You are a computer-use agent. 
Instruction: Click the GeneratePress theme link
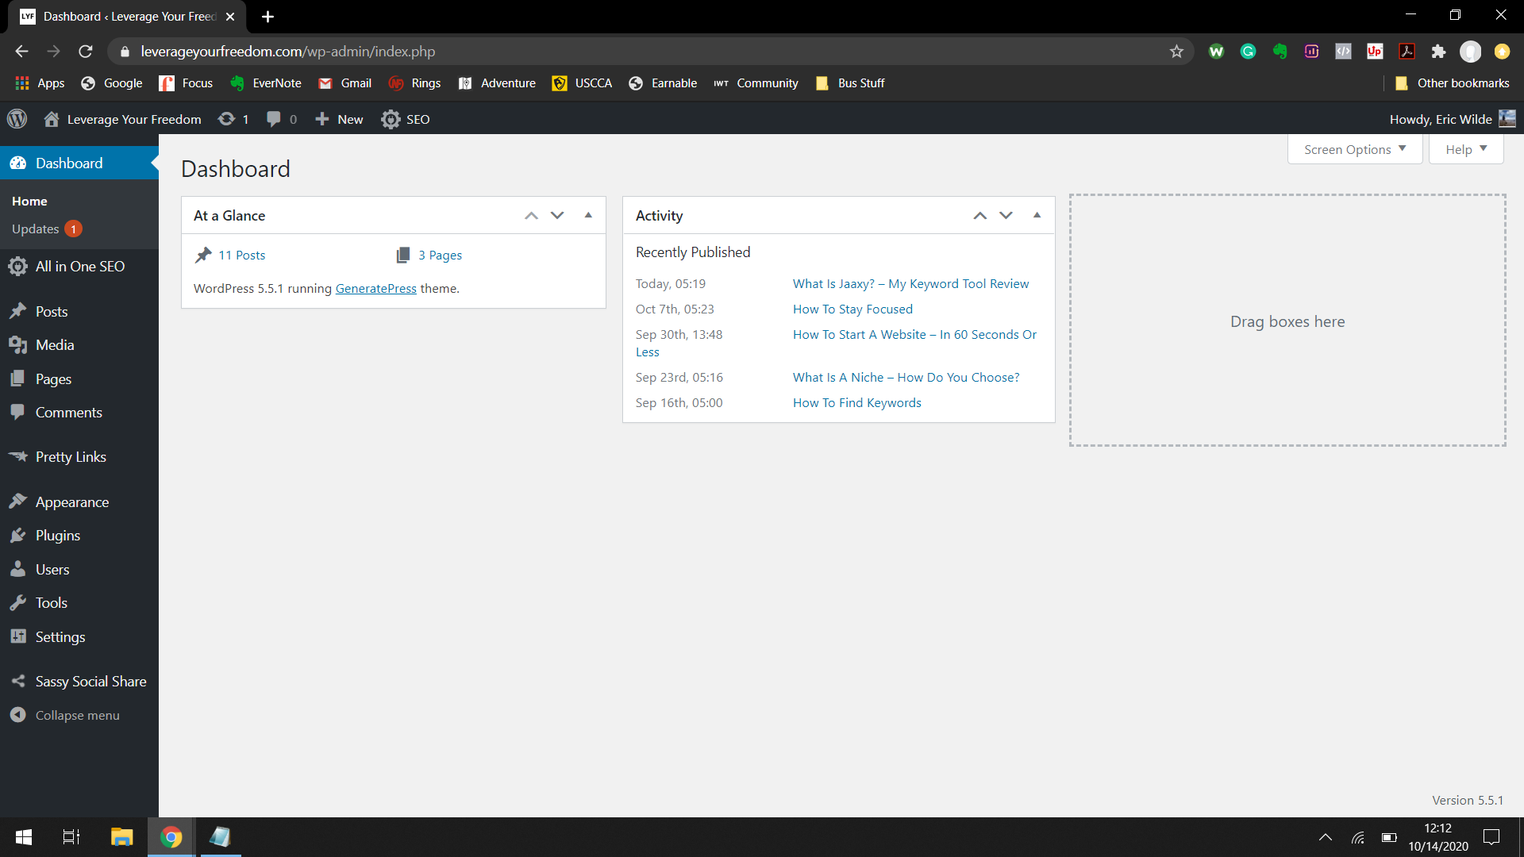(375, 288)
